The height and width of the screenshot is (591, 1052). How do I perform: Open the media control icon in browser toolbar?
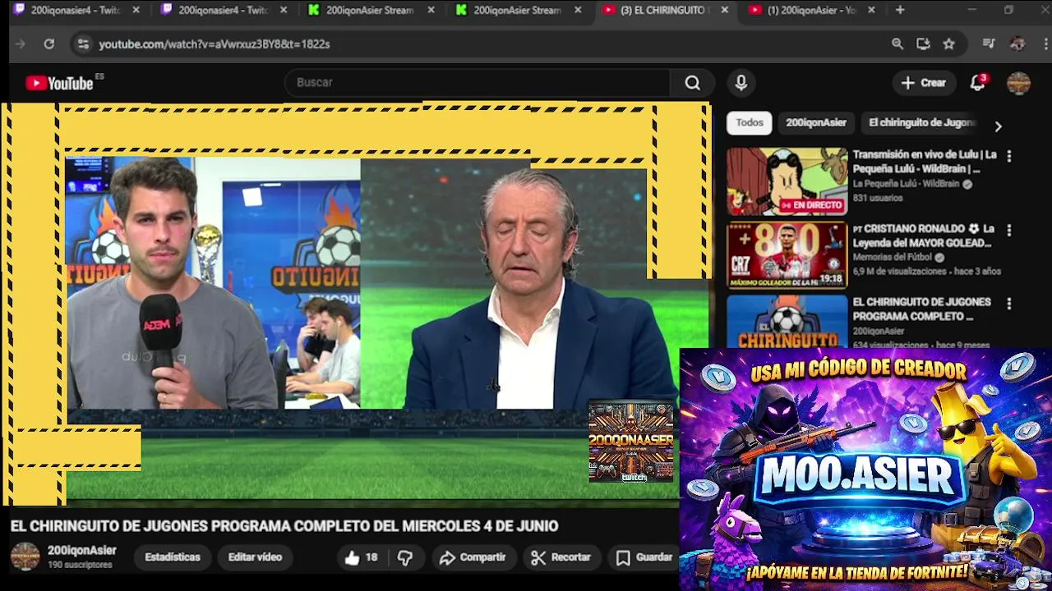click(990, 44)
